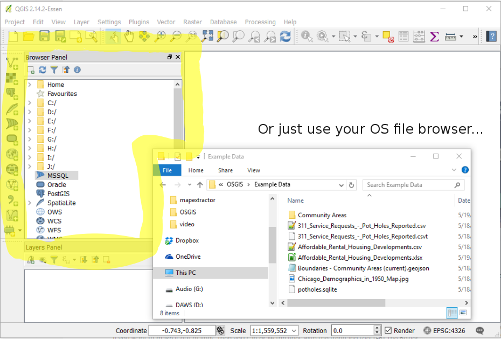Open the Scale dropdown list
The height and width of the screenshot is (339, 501).
click(x=294, y=331)
